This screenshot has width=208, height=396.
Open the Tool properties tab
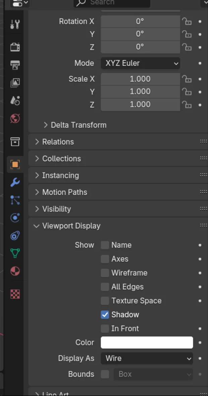[15, 24]
